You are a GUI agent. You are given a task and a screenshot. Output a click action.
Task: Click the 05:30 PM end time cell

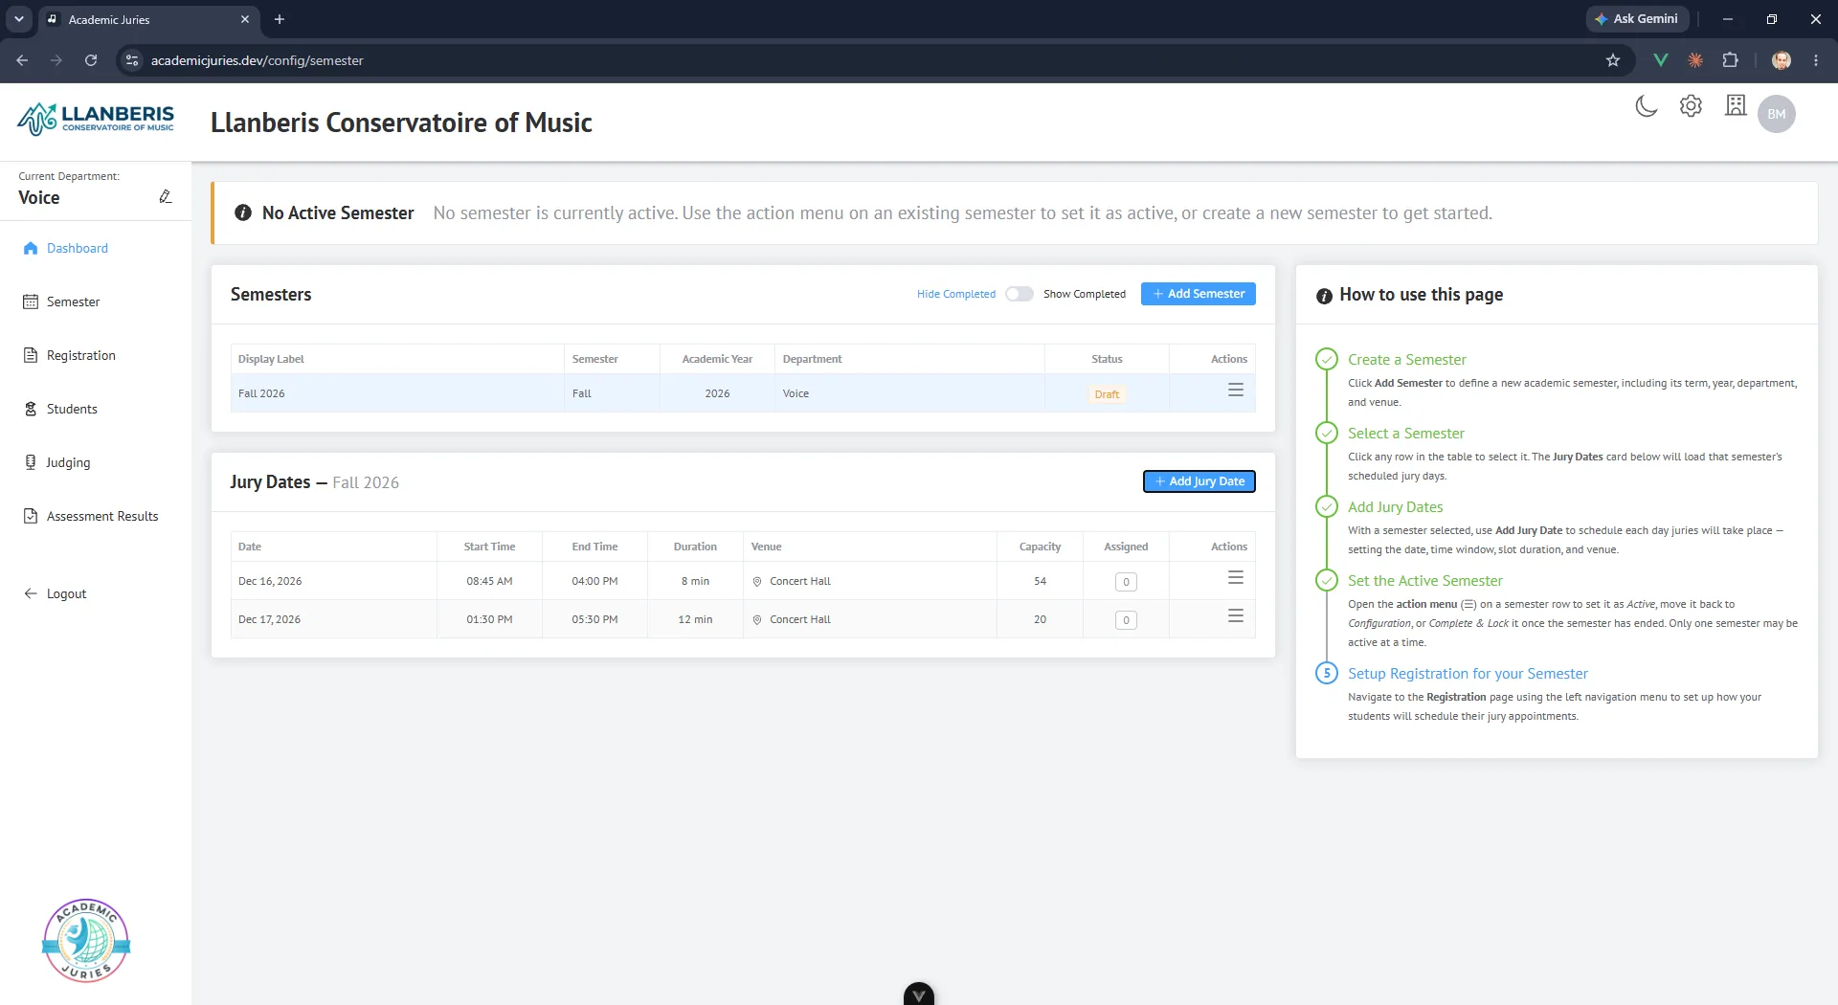point(594,619)
